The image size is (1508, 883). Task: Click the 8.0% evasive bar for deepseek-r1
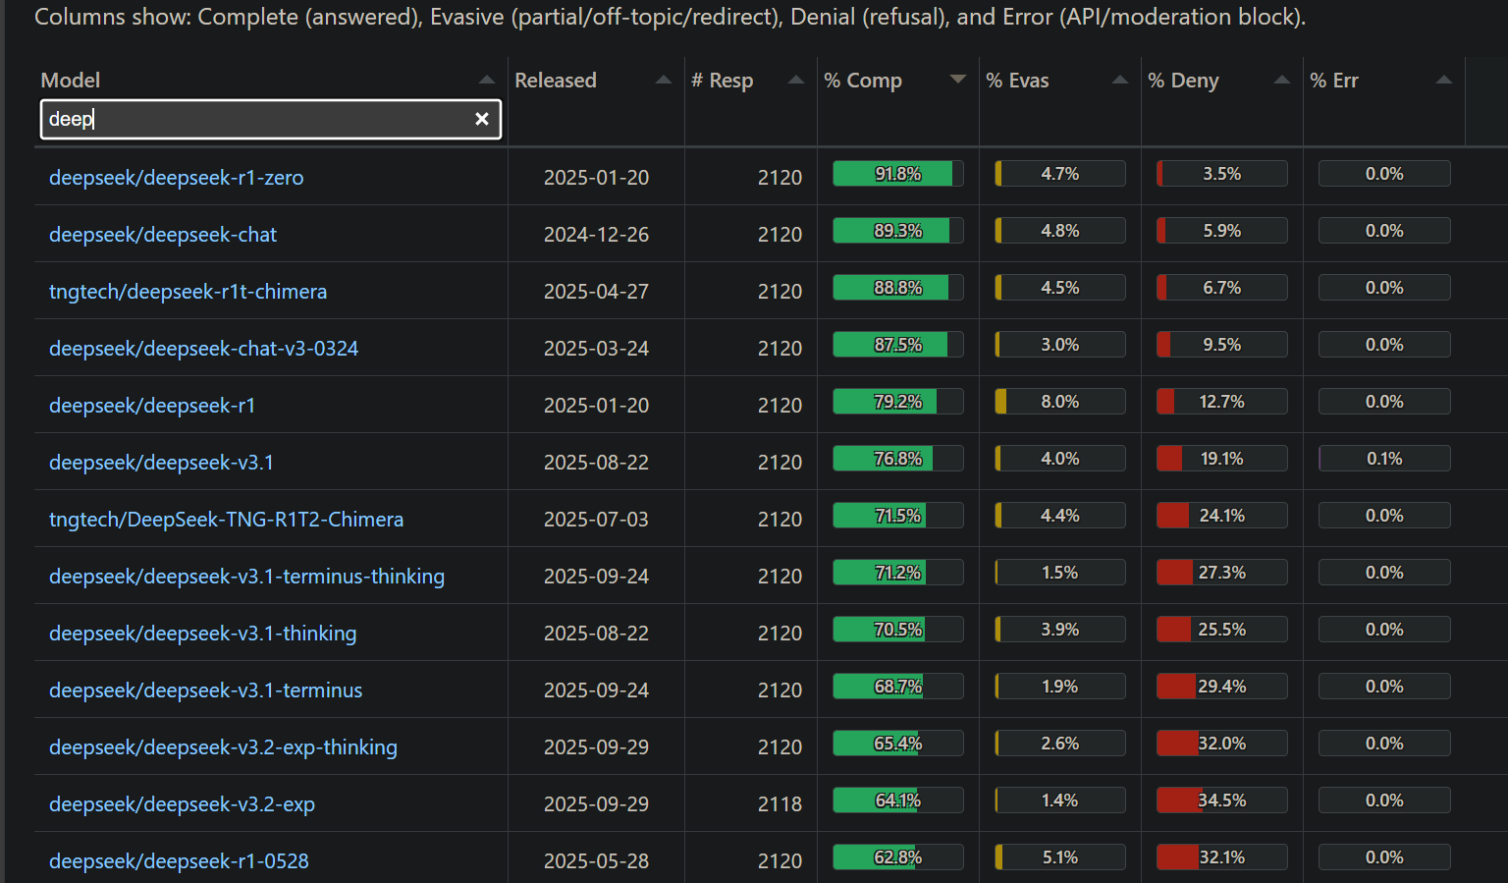pos(1060,402)
